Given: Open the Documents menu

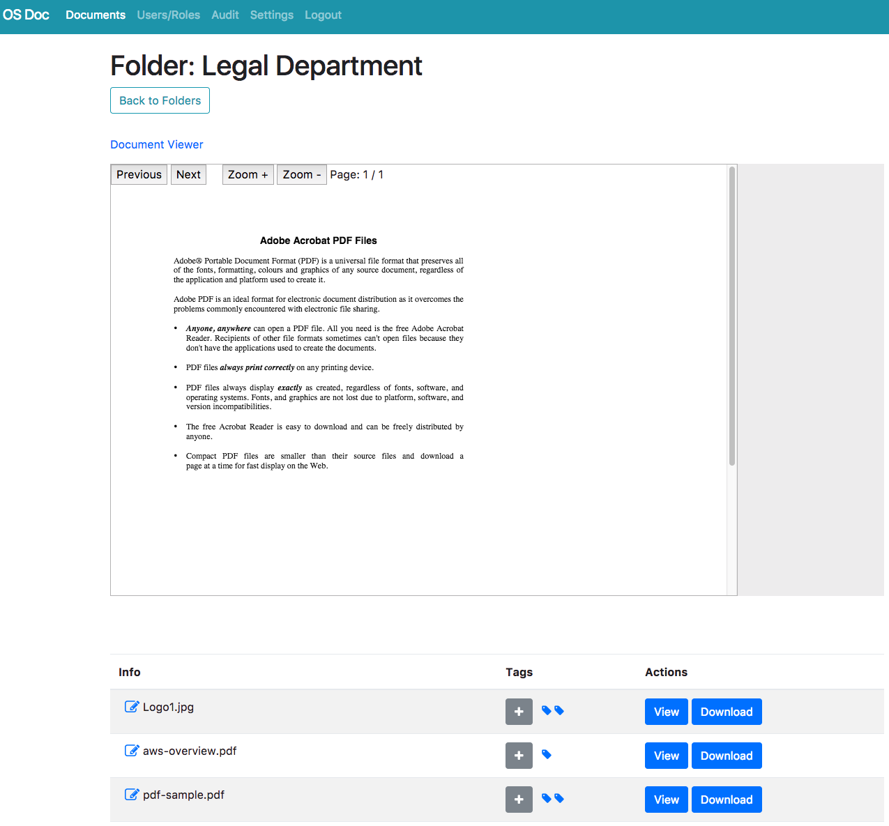Looking at the screenshot, I should 95,15.
